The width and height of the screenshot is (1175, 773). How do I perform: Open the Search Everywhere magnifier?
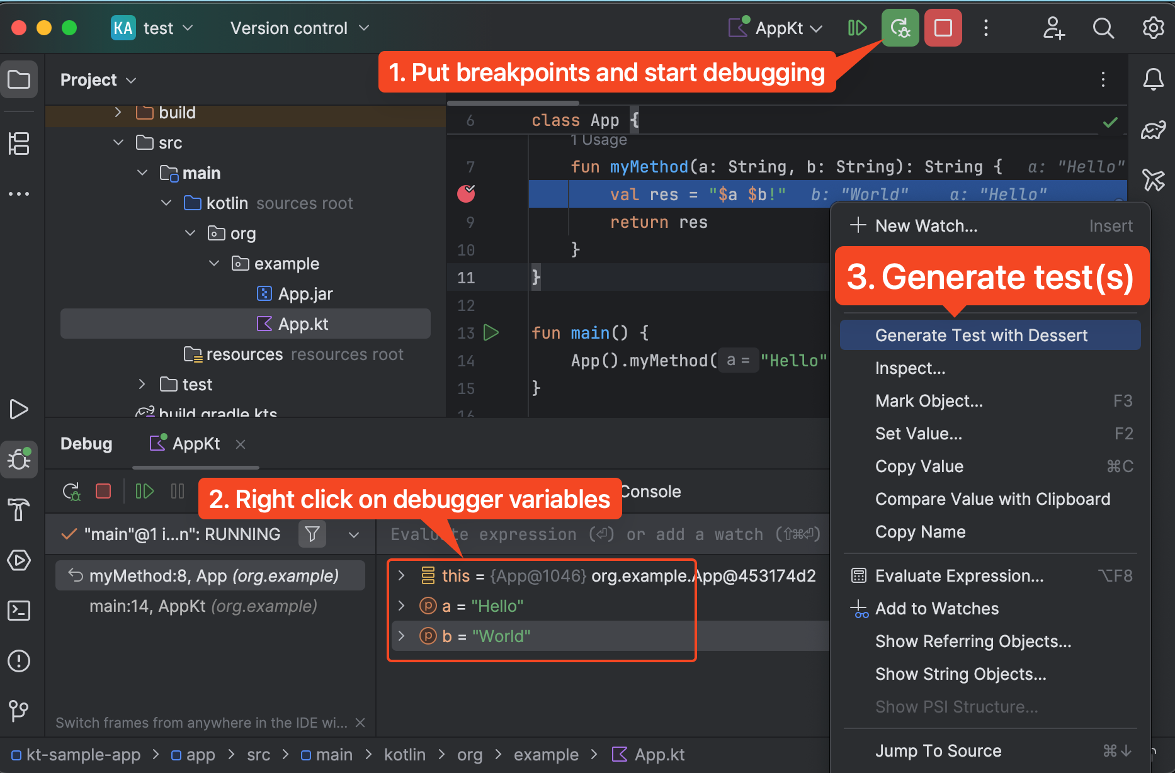coord(1103,28)
